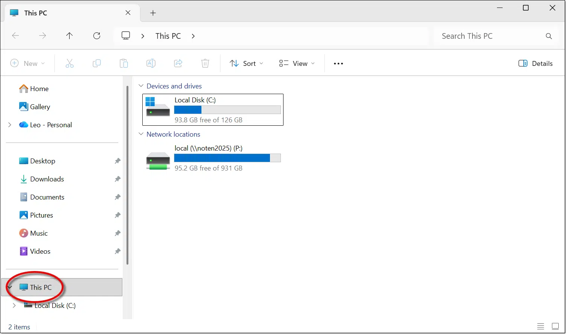
Task: Open a new tab with plus button
Action: tap(153, 13)
